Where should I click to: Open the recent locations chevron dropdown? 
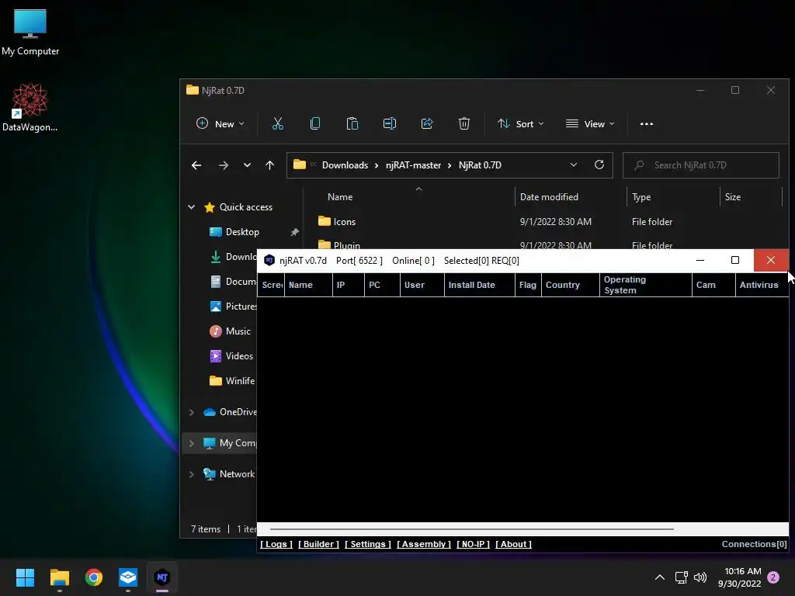(x=247, y=165)
